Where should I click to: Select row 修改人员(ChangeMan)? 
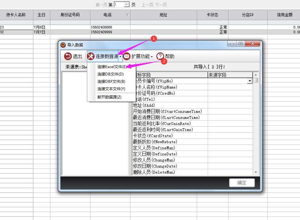coord(192,160)
